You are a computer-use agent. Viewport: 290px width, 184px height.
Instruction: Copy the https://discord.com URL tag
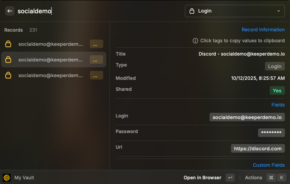tap(258, 148)
